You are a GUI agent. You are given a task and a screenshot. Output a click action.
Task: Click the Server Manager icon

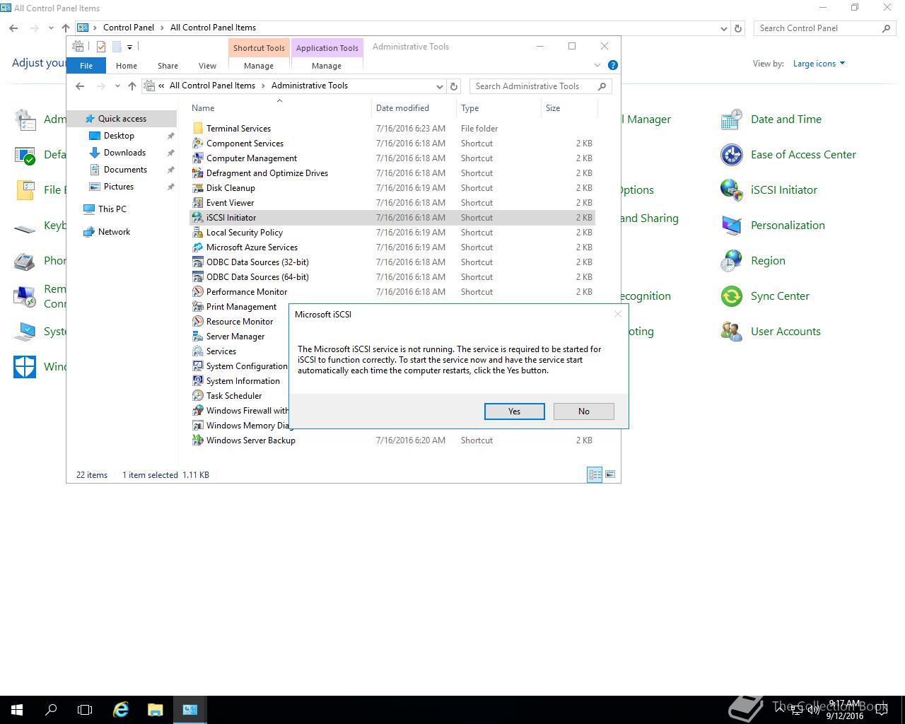point(198,337)
